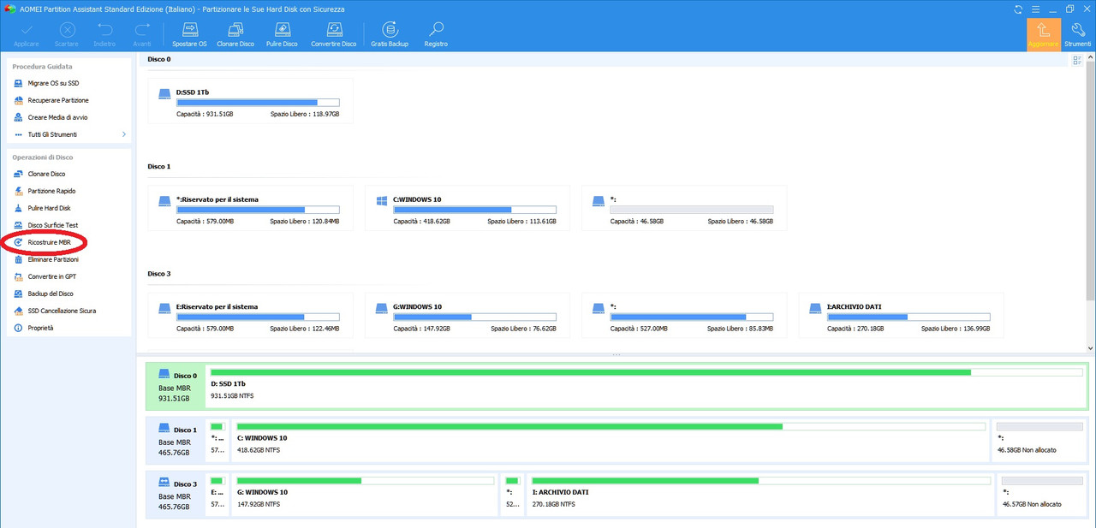
Task: Click 'Spazio Libero : 113.61GB' under C:WINDOWS 10
Action: click(521, 221)
